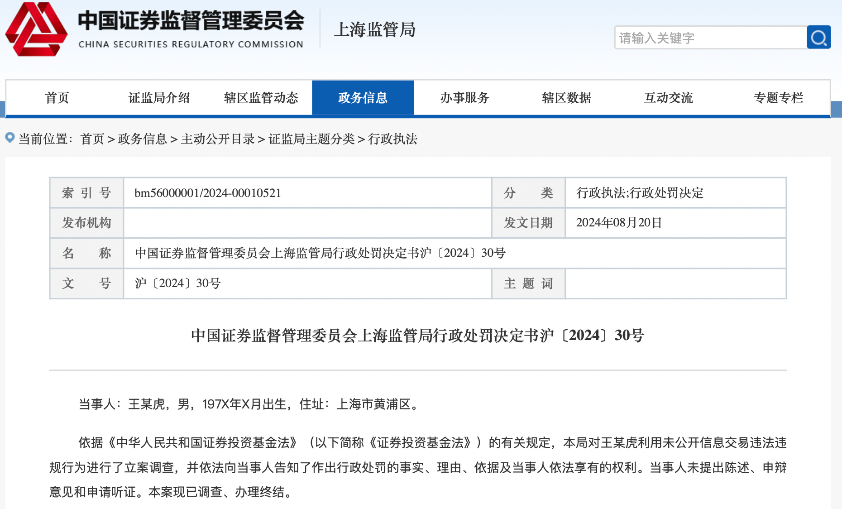This screenshot has width=842, height=509.
Task: Click the 发文日期 label cell
Action: coord(528,223)
